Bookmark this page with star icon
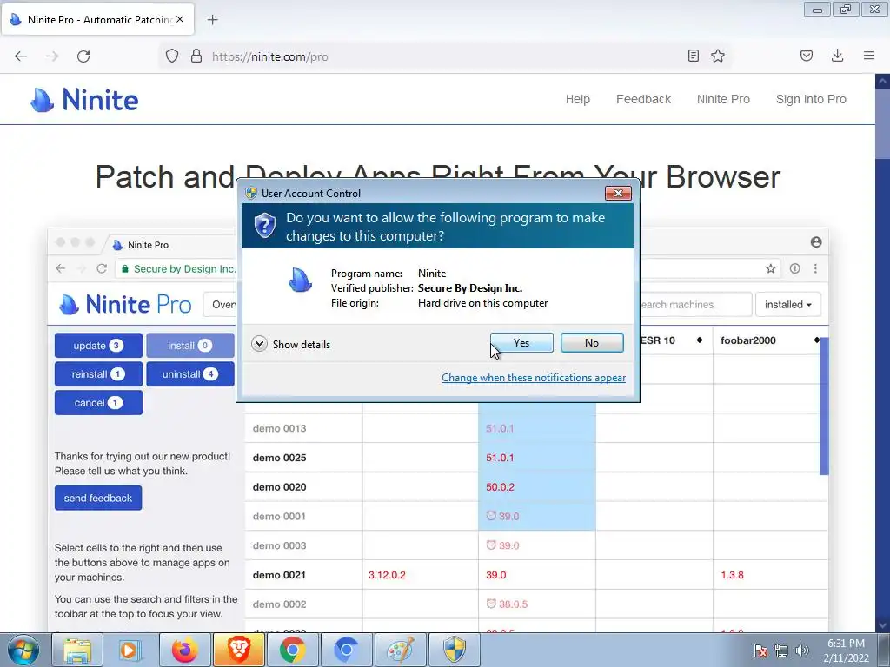890x667 pixels. coord(718,56)
